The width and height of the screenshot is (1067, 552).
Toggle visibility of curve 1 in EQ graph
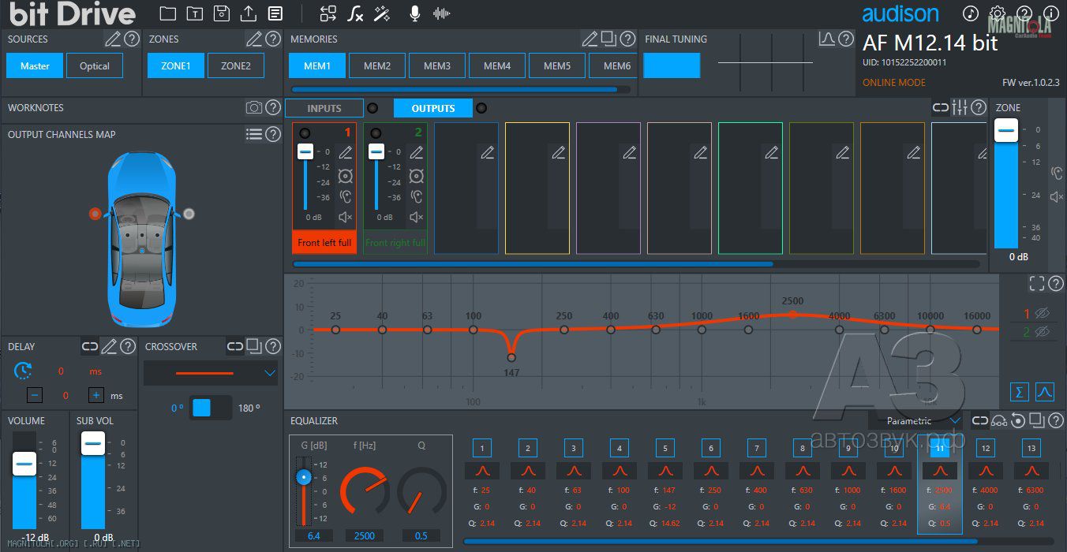[1041, 313]
